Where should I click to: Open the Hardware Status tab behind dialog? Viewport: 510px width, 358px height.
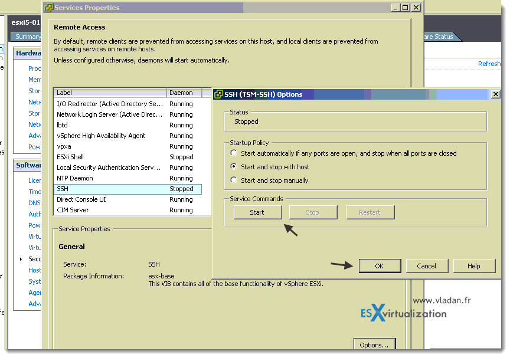[x=441, y=37]
